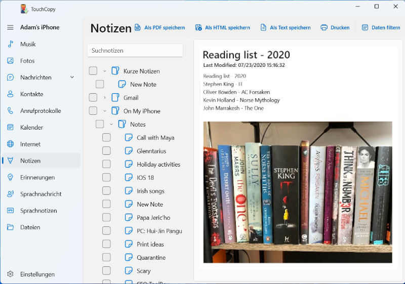Tick the Irish songs checkbox
405x284 pixels.
(x=106, y=191)
